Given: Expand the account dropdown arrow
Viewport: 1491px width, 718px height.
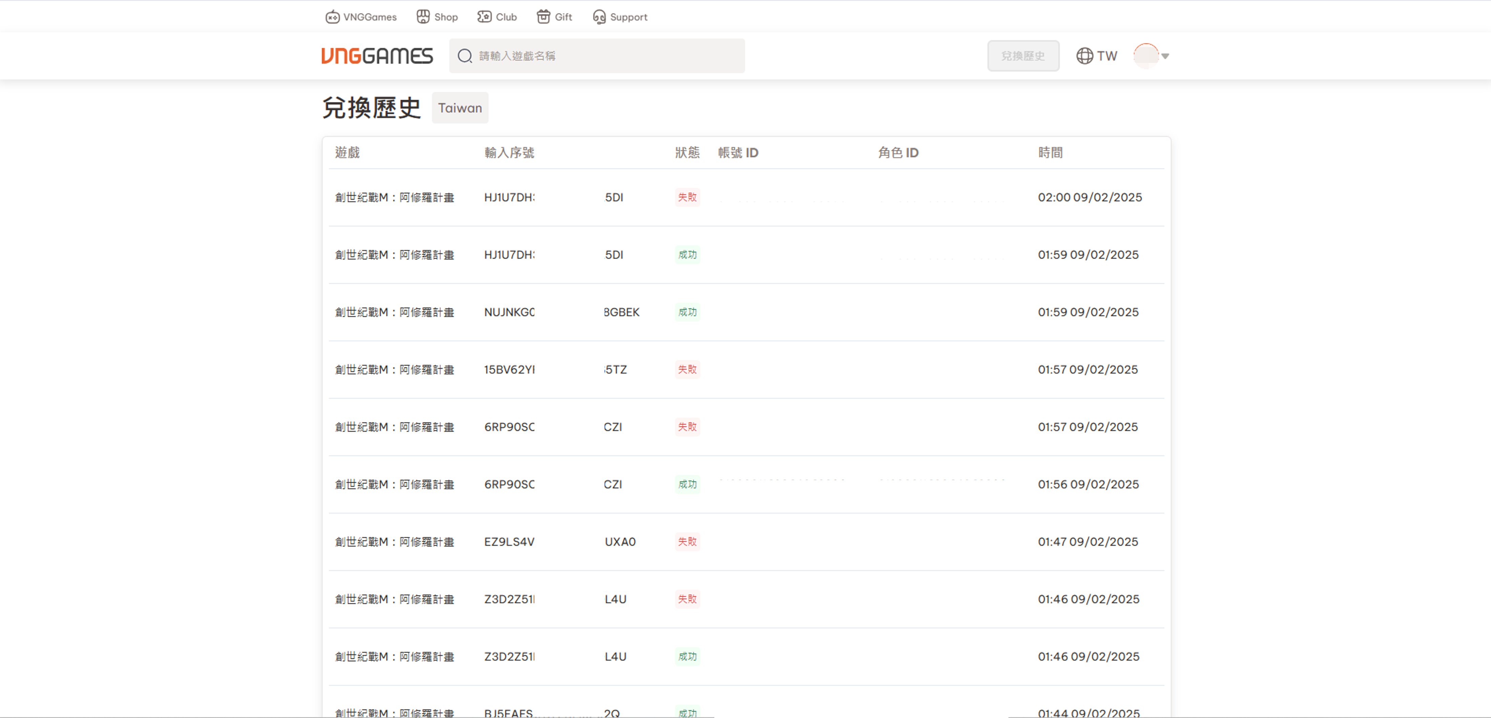Looking at the screenshot, I should pos(1166,56).
